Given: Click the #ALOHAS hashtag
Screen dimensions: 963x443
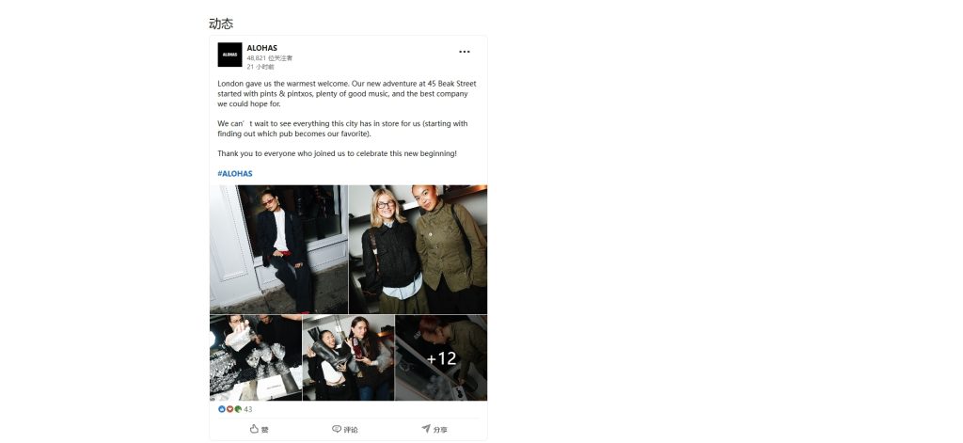Looking at the screenshot, I should (x=234, y=174).
